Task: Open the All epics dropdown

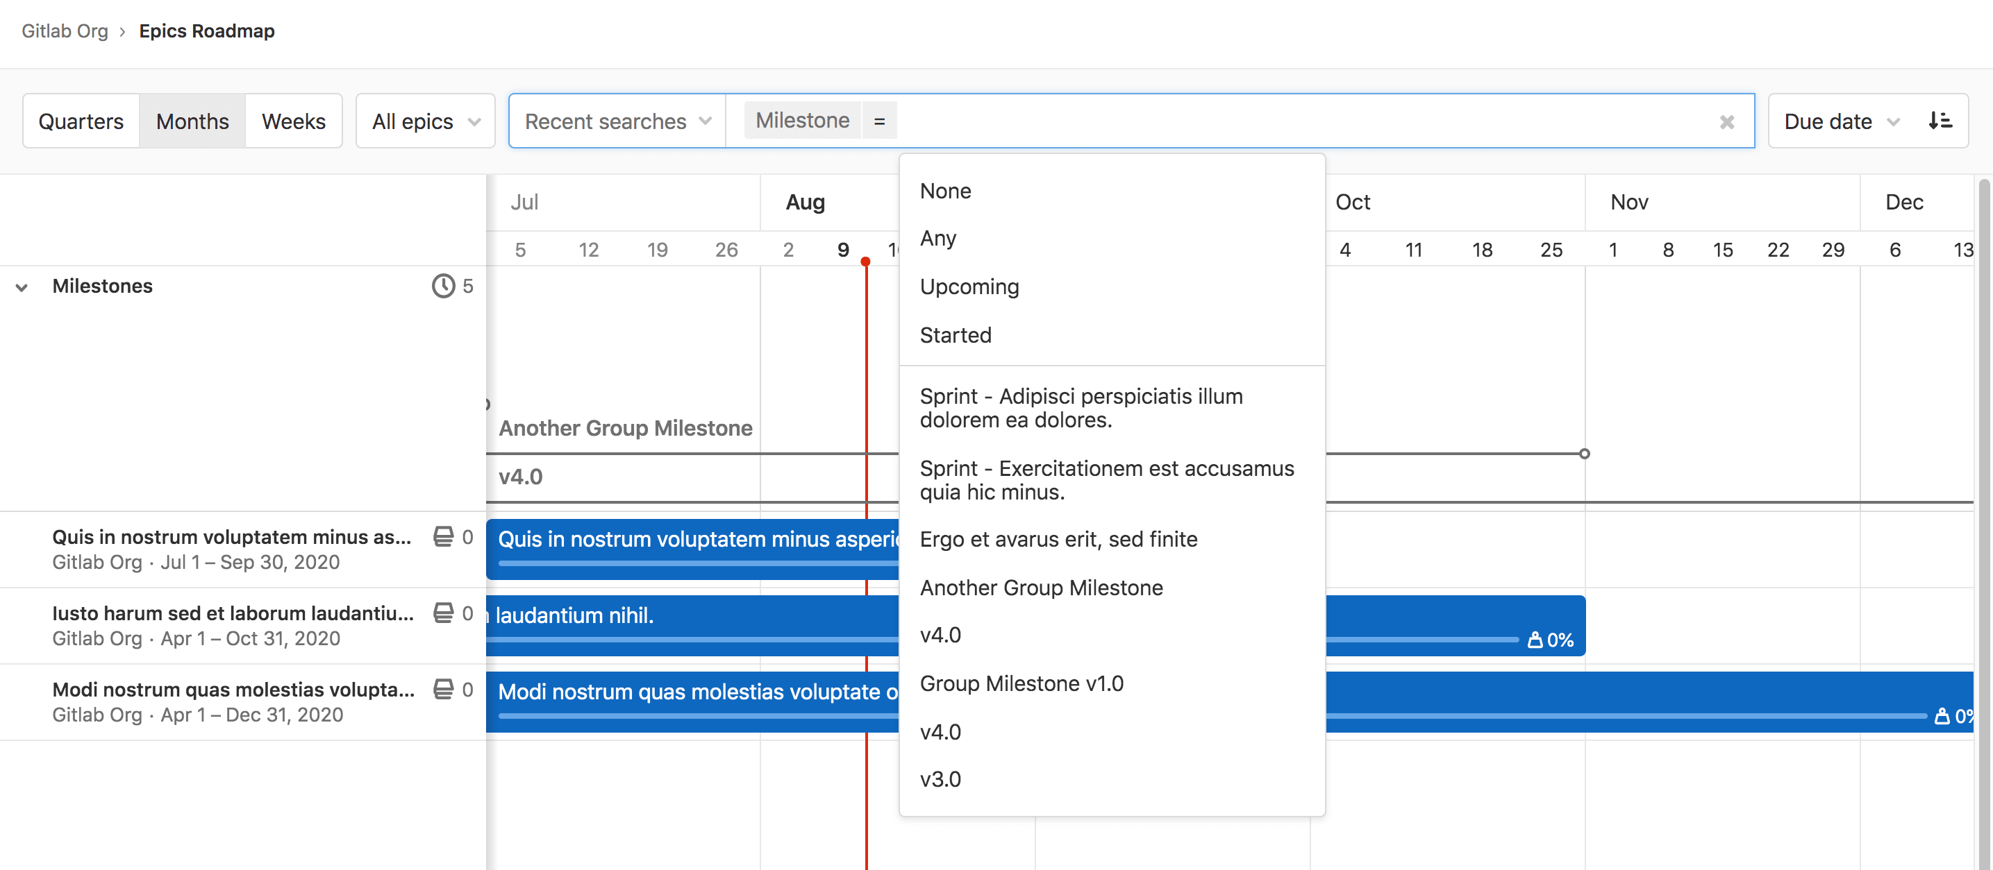Action: [424, 121]
